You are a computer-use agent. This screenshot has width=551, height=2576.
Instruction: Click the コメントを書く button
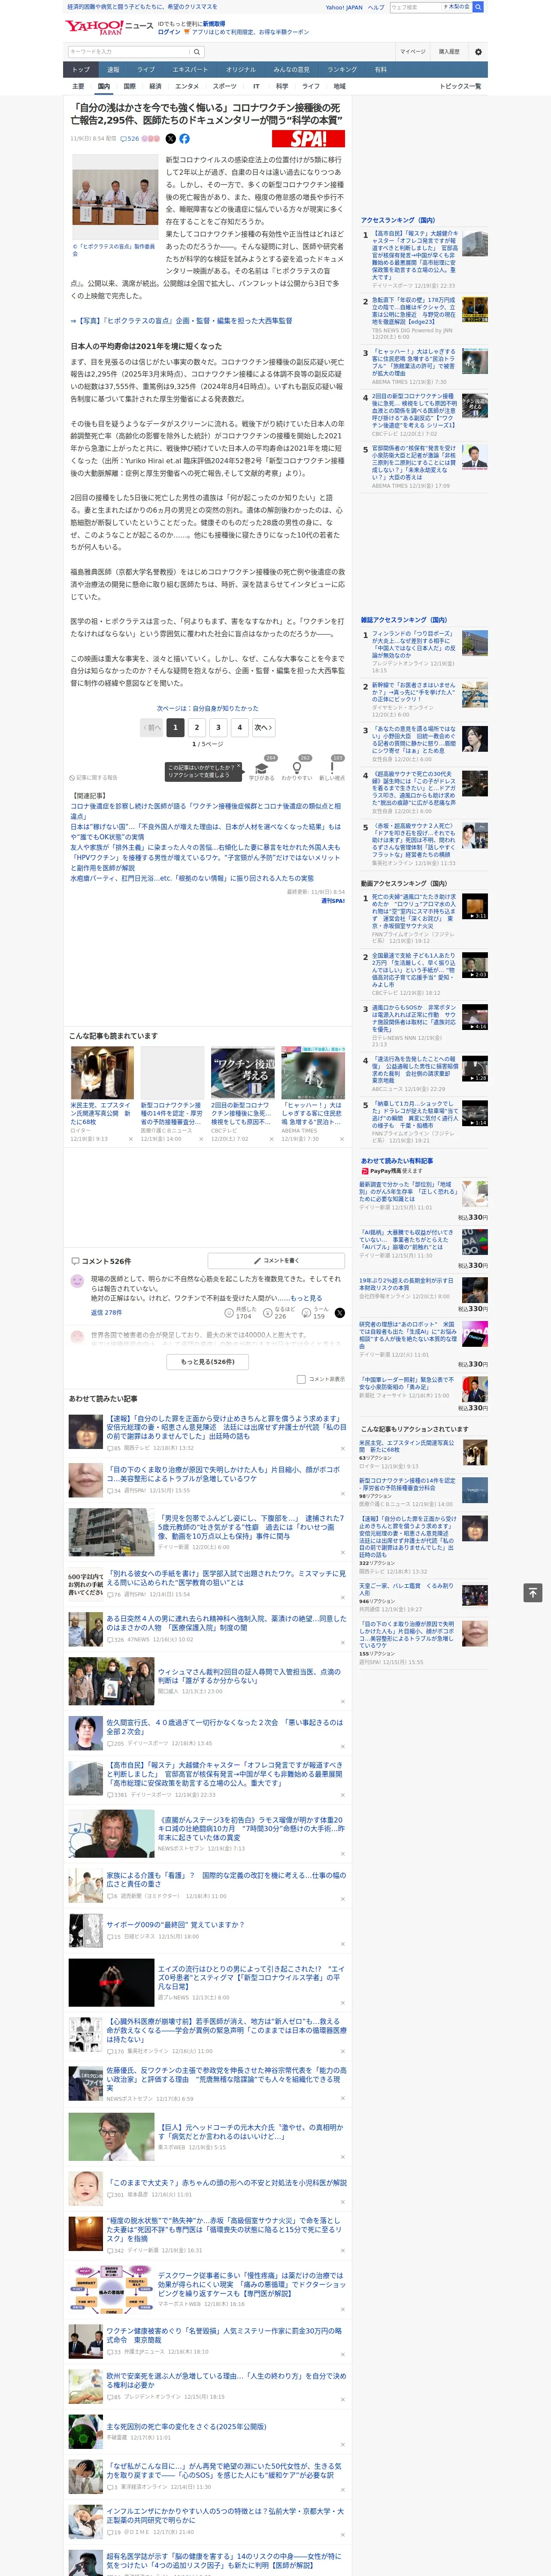[x=276, y=1260]
